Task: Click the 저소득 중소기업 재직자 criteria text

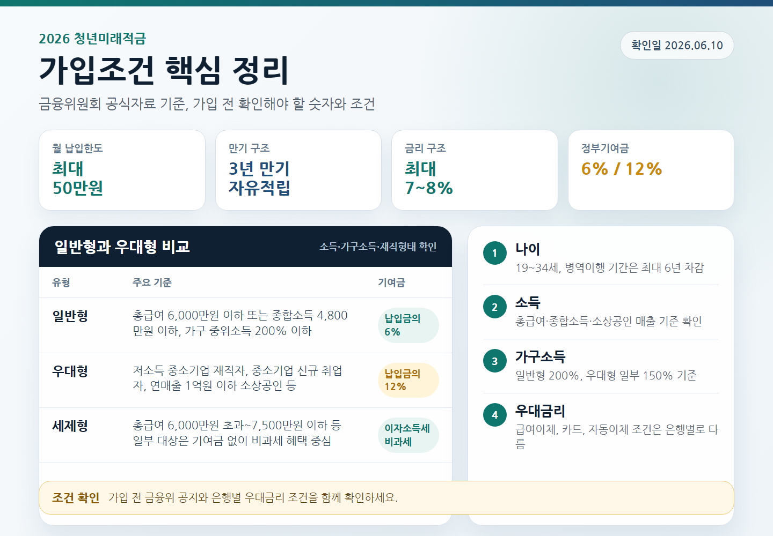Action: 238,378
